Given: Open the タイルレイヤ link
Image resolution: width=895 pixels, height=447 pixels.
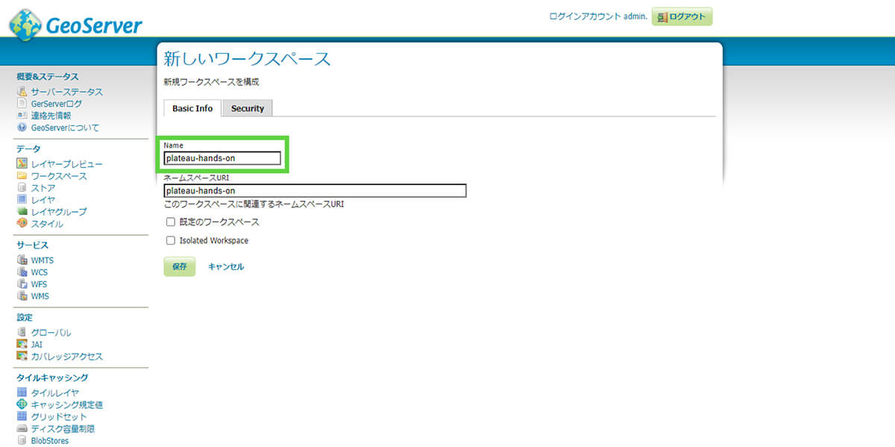Looking at the screenshot, I should (55, 393).
